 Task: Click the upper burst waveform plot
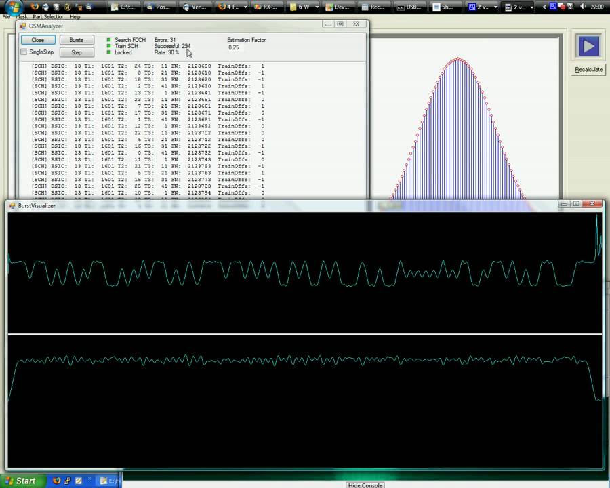pos(305,272)
